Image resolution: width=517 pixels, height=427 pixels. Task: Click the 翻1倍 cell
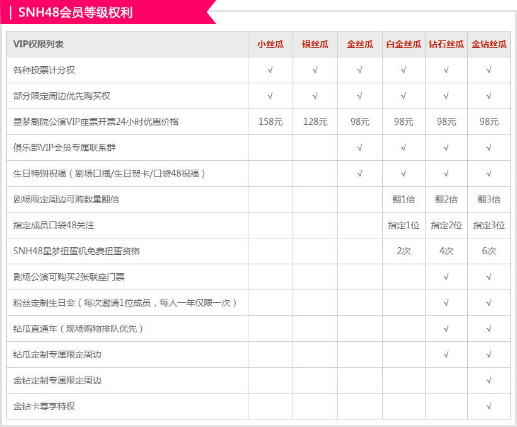coord(404,199)
